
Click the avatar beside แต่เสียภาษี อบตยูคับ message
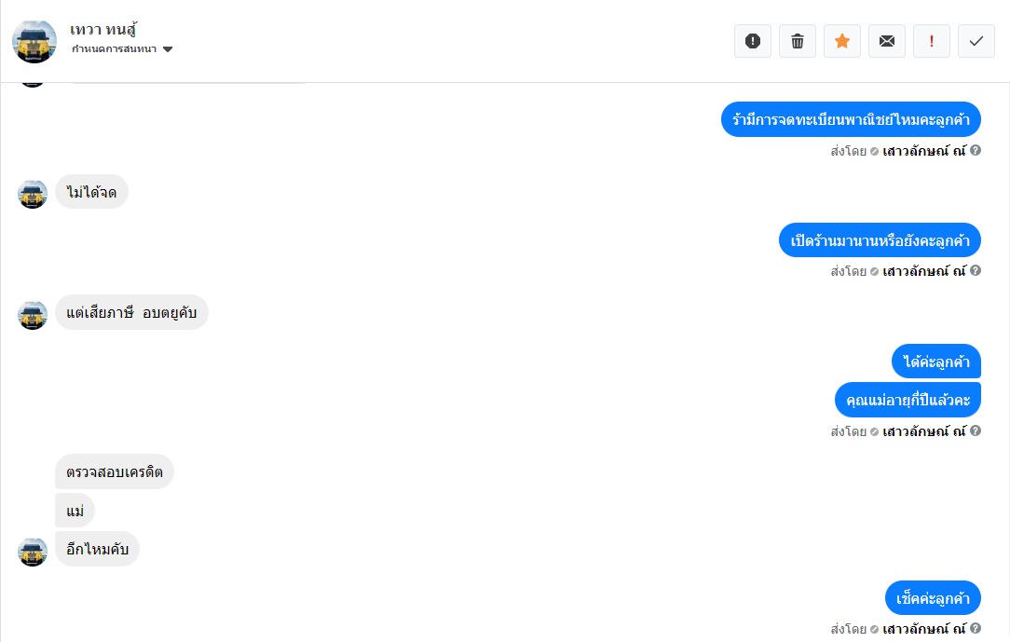click(x=33, y=314)
